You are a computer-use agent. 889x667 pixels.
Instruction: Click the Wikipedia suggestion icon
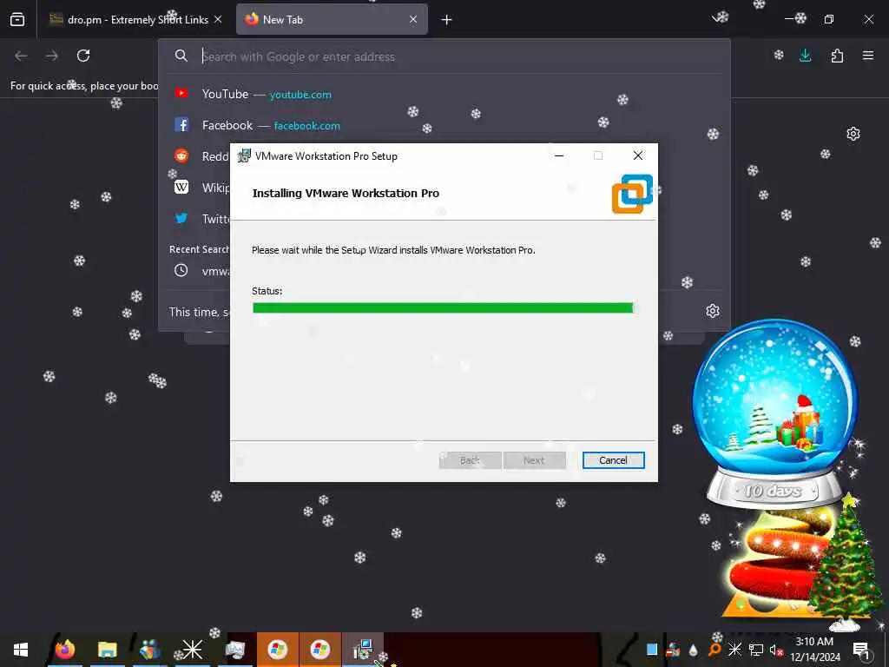(181, 187)
